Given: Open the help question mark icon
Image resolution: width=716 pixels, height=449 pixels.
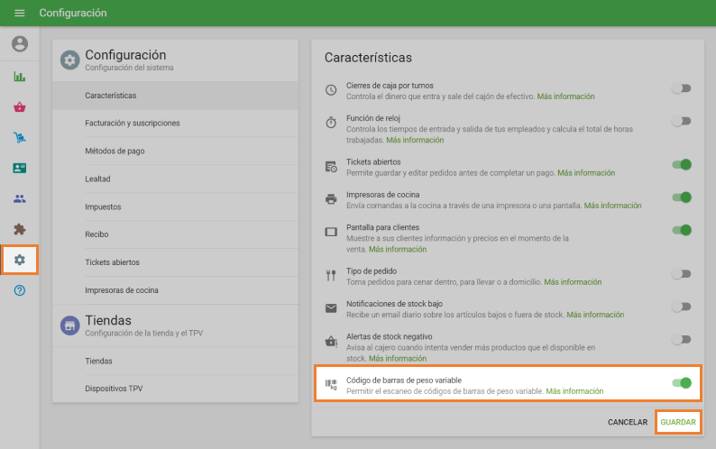Looking at the screenshot, I should point(20,290).
